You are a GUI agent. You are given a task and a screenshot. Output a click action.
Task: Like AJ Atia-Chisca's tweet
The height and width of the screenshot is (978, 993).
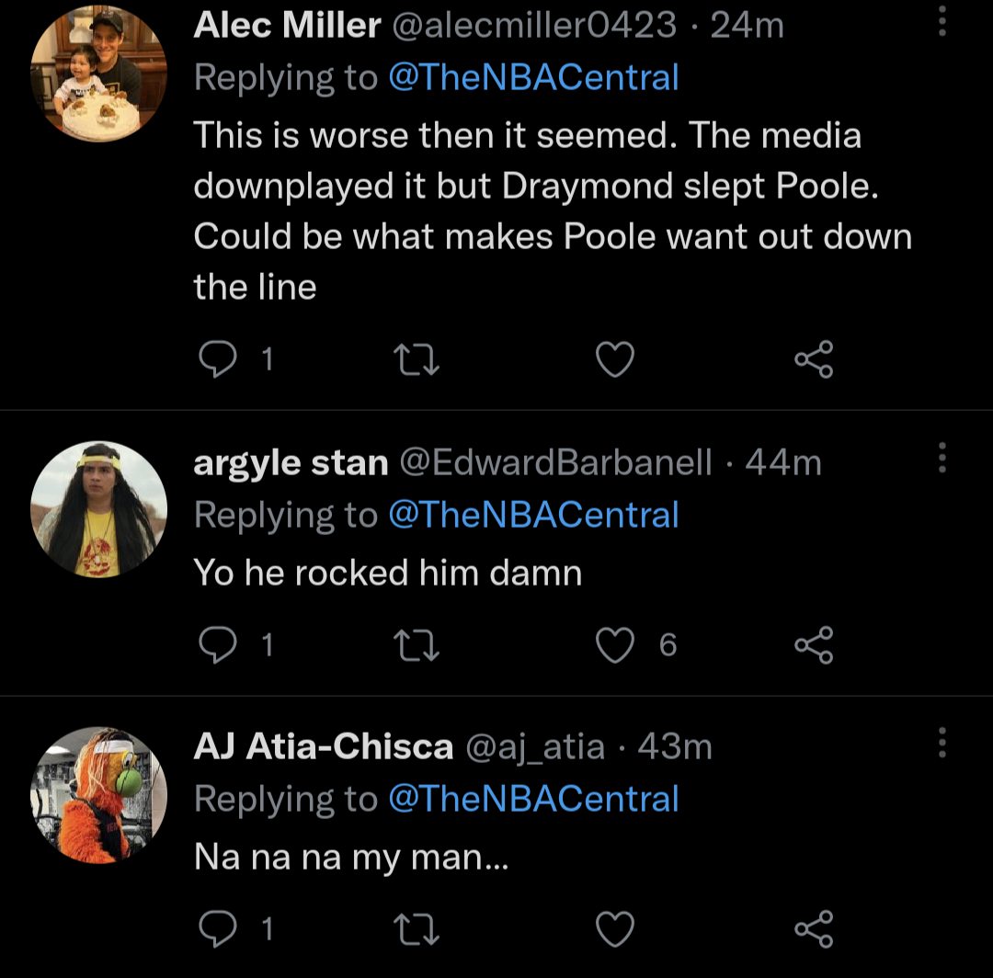[x=615, y=929]
